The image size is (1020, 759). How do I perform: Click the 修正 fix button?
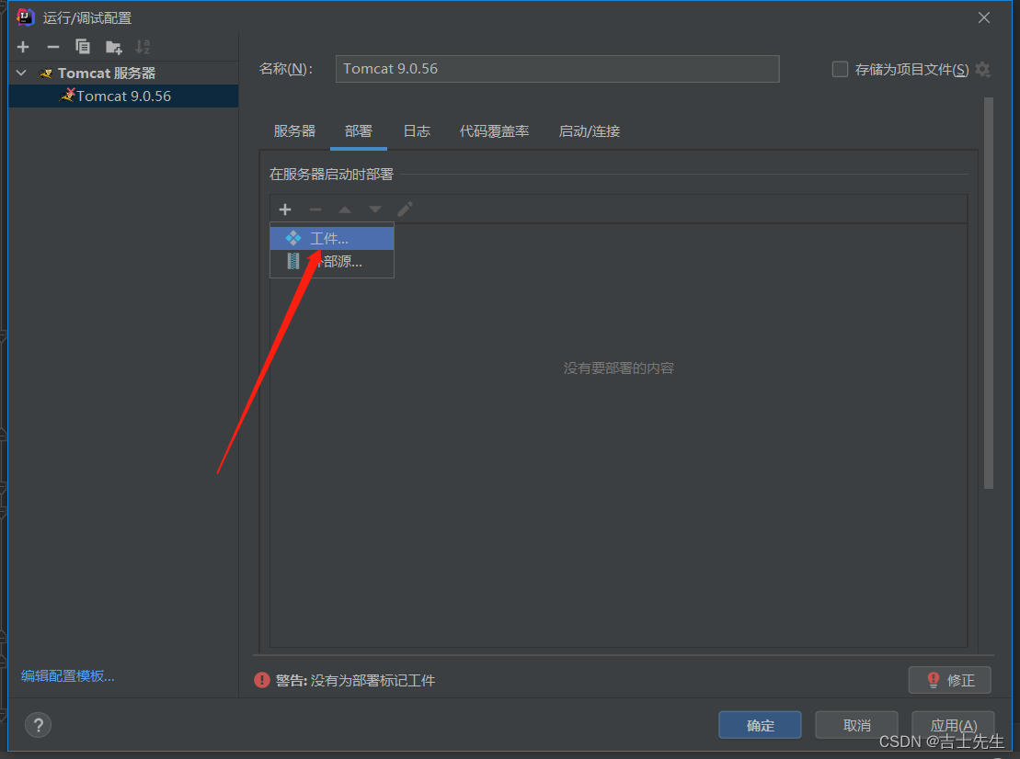point(950,680)
